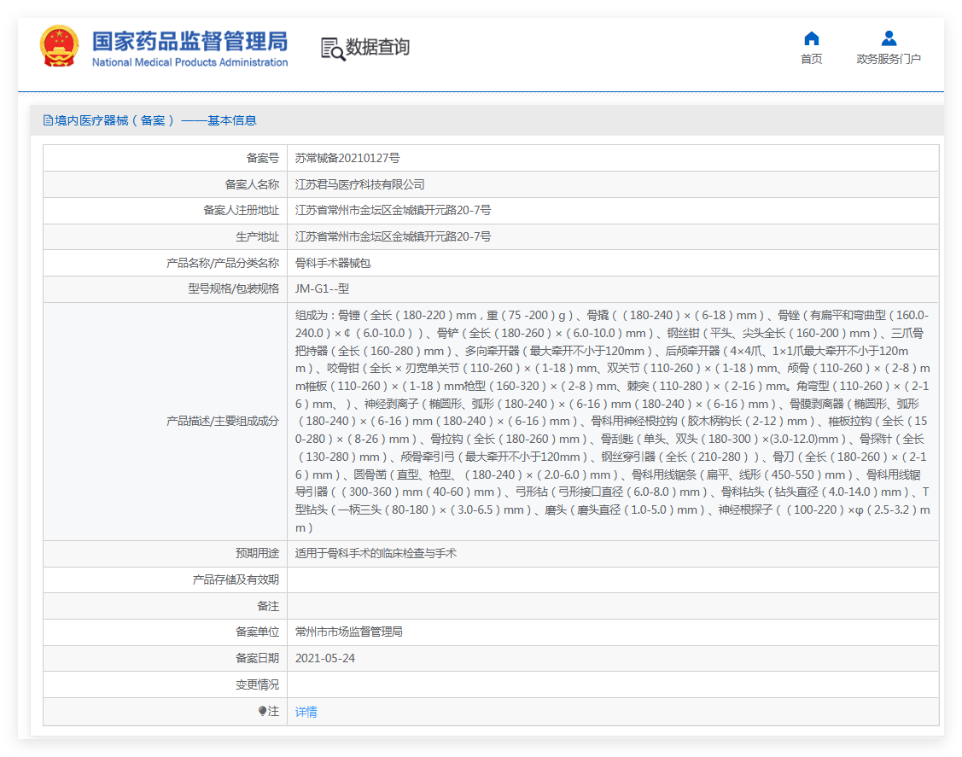Image resolution: width=962 pixels, height=757 pixels.
Task: Click the document icon beside 境内医疗器械
Action: click(x=48, y=121)
